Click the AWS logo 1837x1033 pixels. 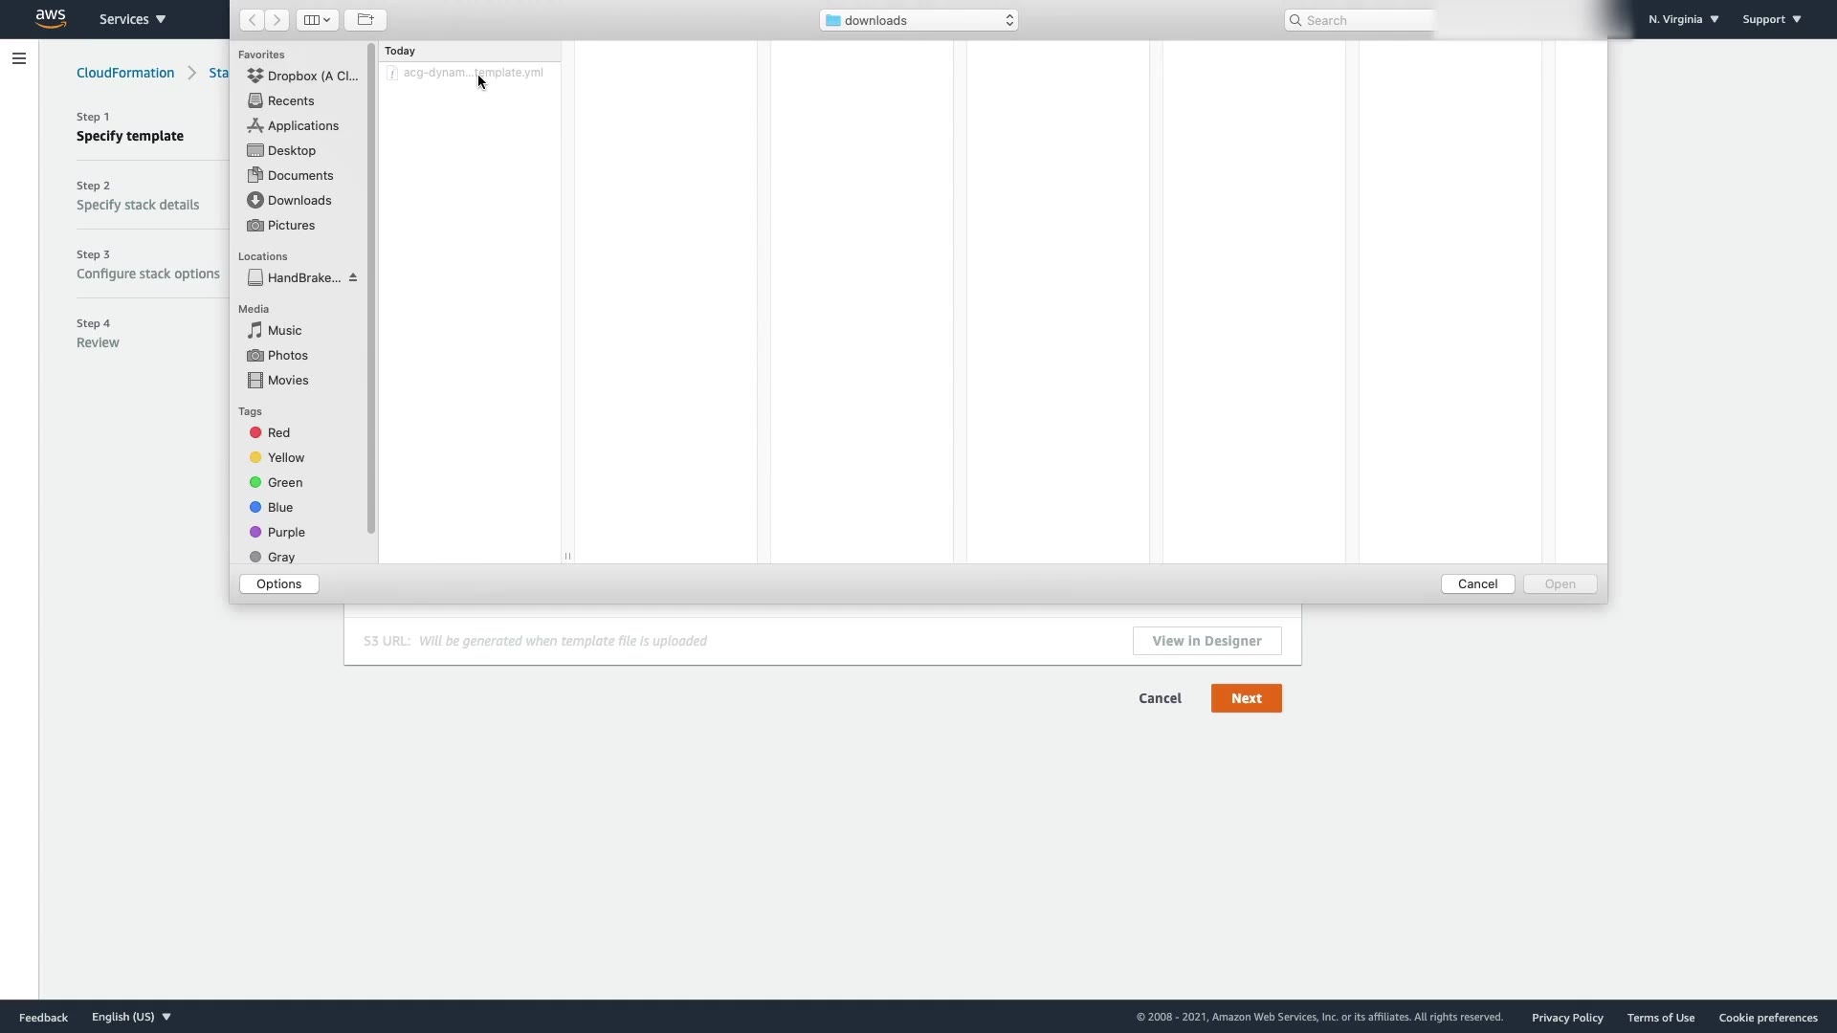pyautogui.click(x=50, y=18)
